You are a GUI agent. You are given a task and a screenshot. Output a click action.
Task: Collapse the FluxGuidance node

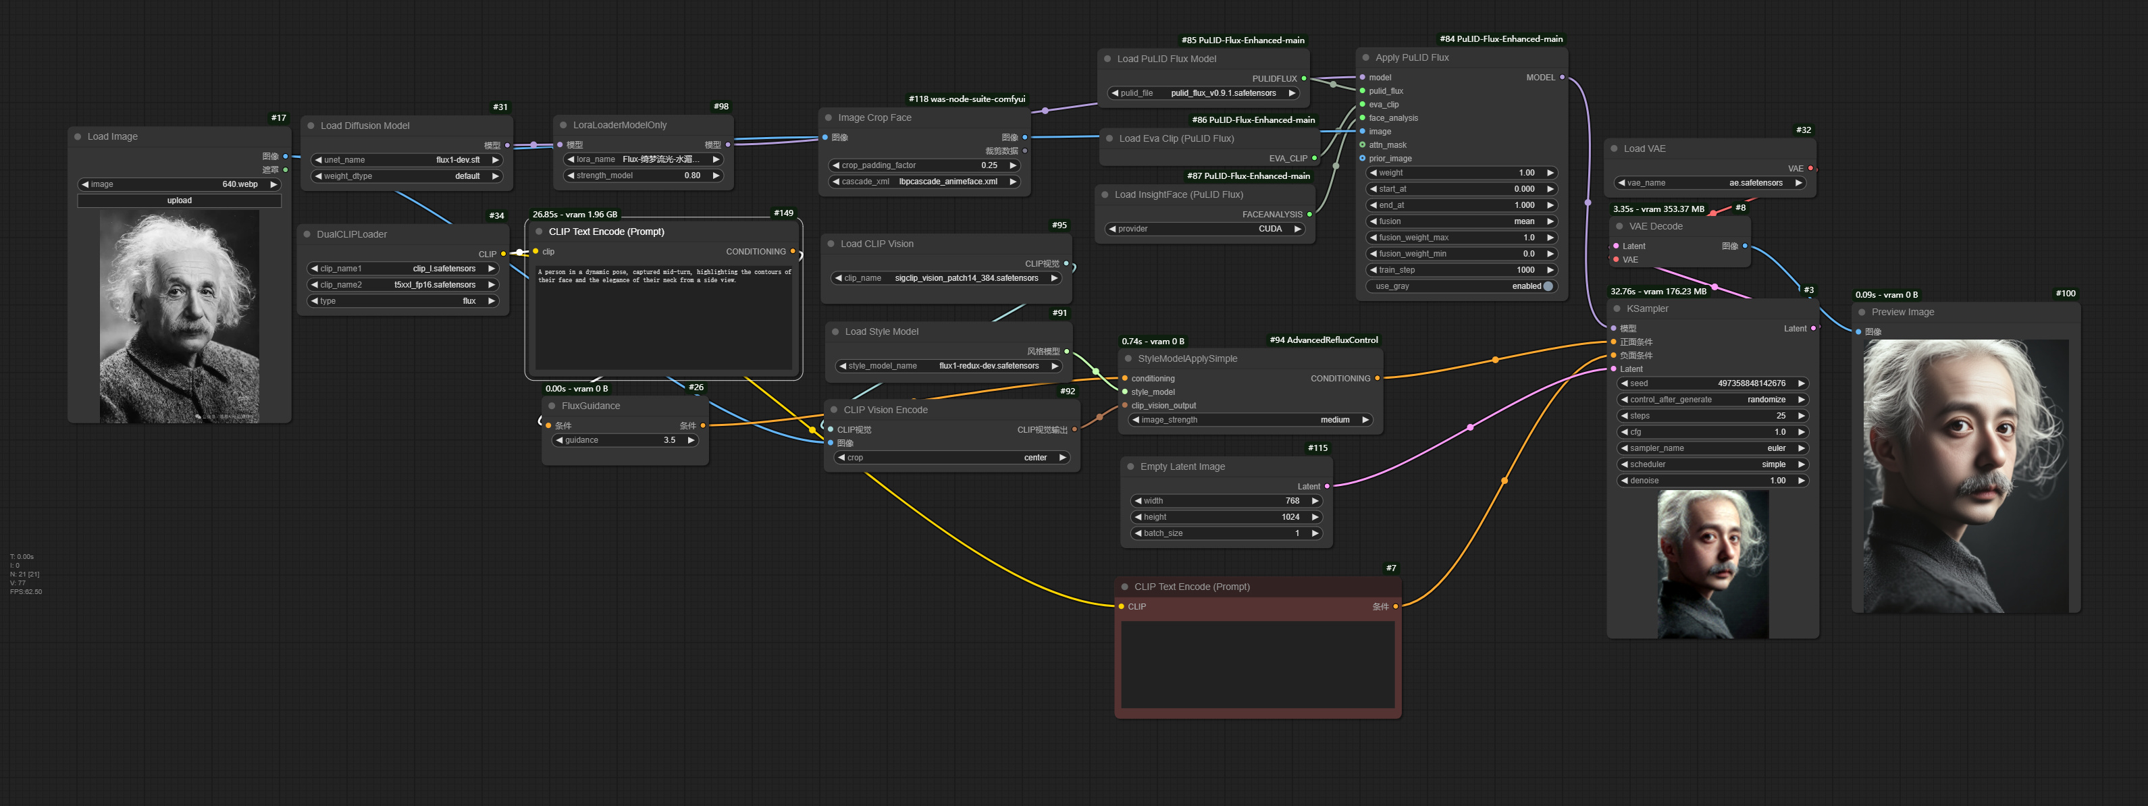point(551,405)
